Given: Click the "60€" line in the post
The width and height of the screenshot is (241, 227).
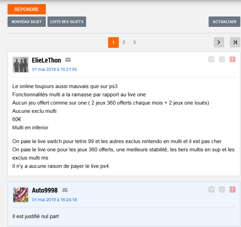Looking at the screenshot, I should [17, 119].
